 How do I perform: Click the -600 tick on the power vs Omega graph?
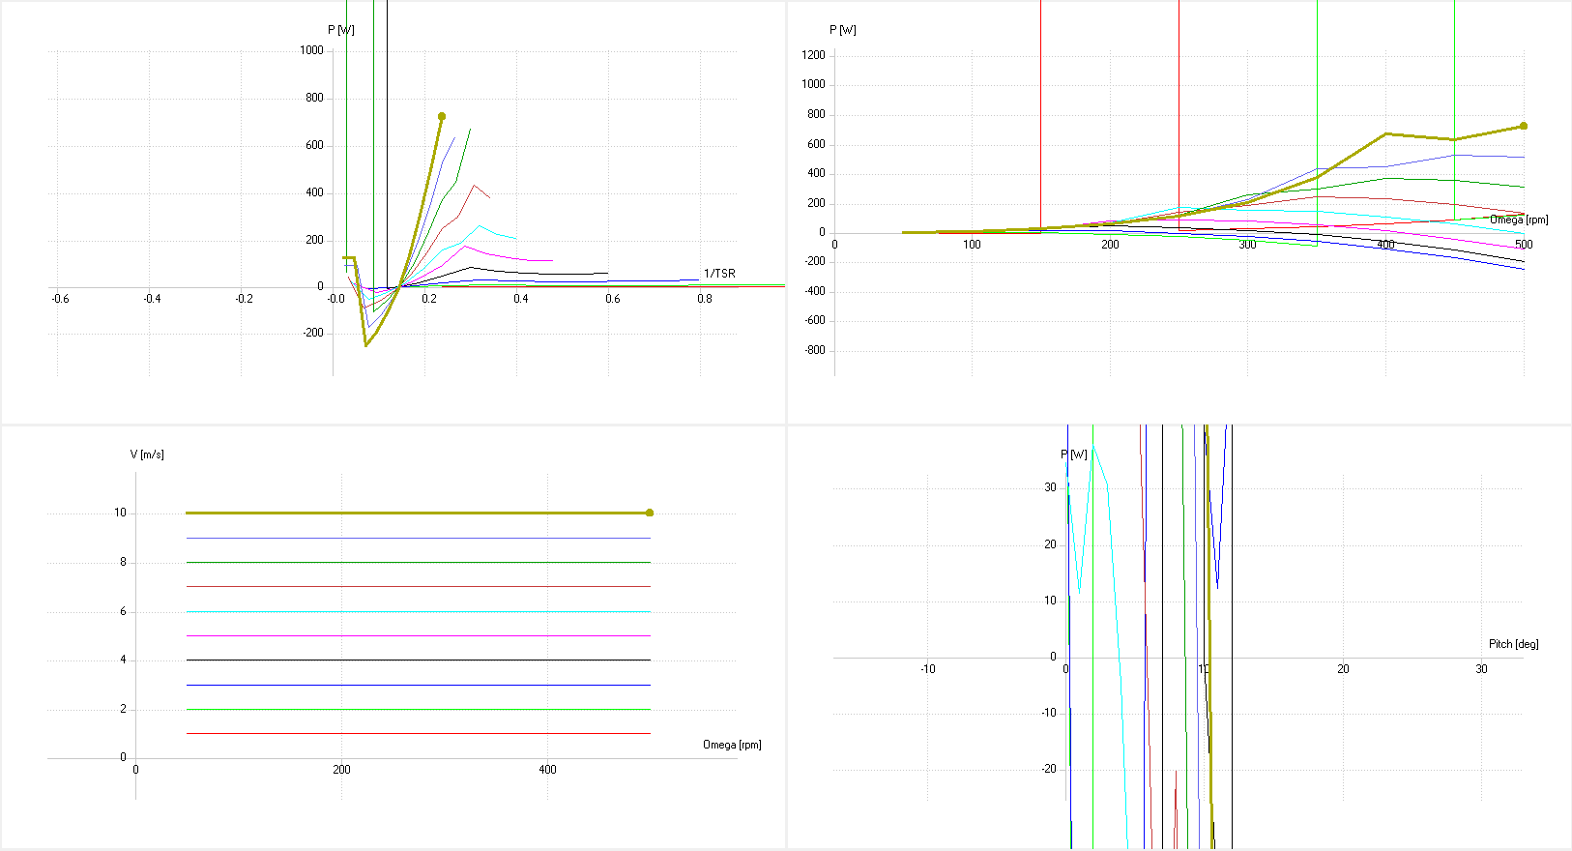pyautogui.click(x=816, y=320)
